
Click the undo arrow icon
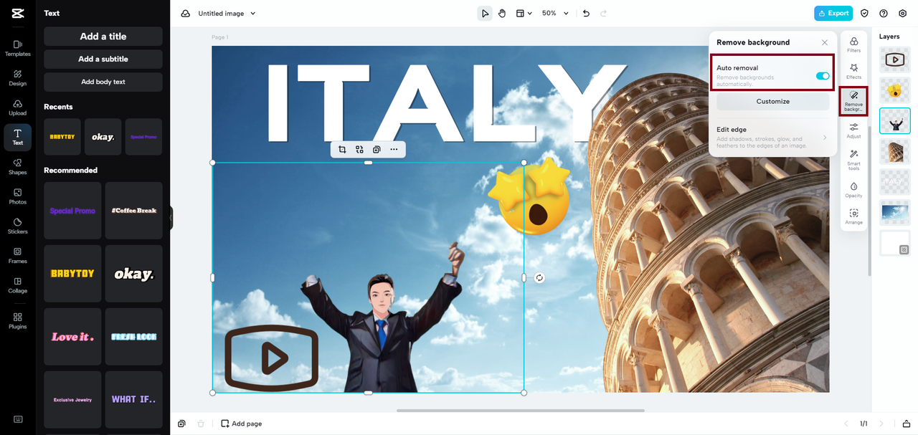point(586,13)
